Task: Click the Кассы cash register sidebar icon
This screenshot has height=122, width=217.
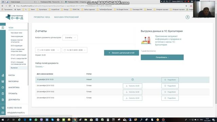Action: [x=3, y=75]
